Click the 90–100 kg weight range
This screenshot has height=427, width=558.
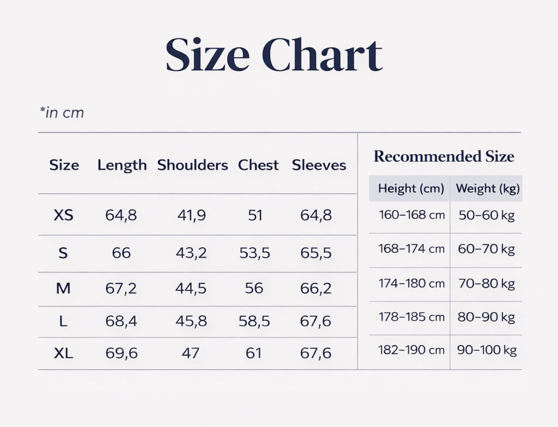click(x=487, y=350)
